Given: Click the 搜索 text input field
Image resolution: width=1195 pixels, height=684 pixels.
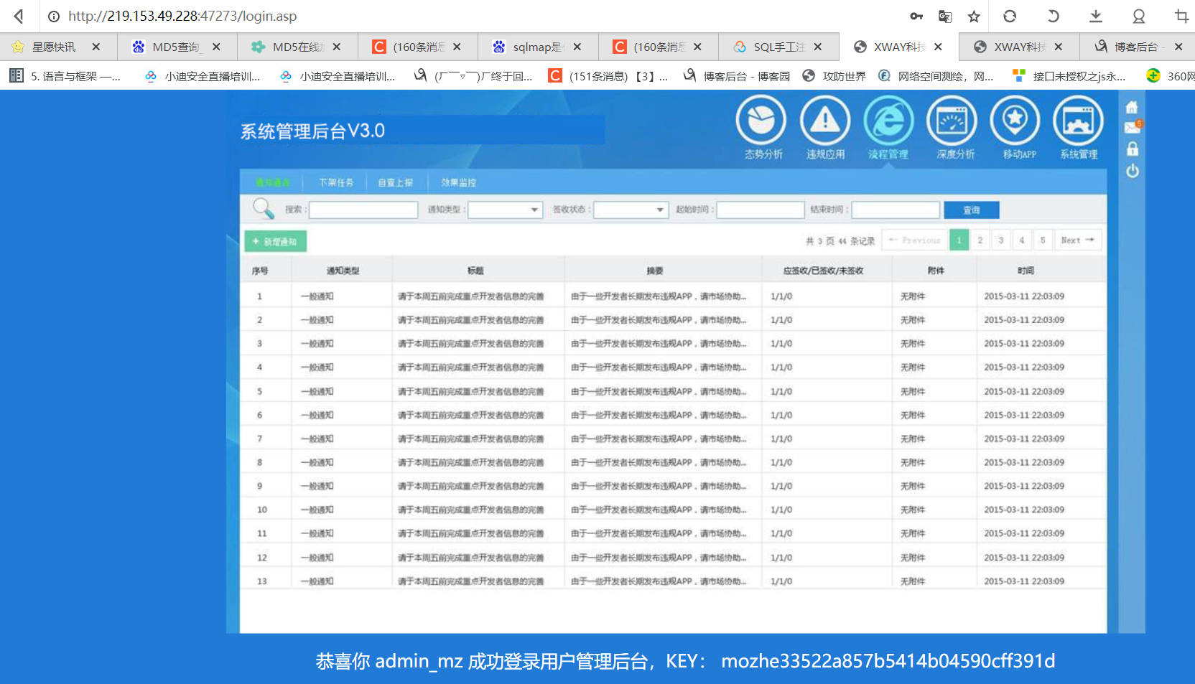Looking at the screenshot, I should pos(363,210).
